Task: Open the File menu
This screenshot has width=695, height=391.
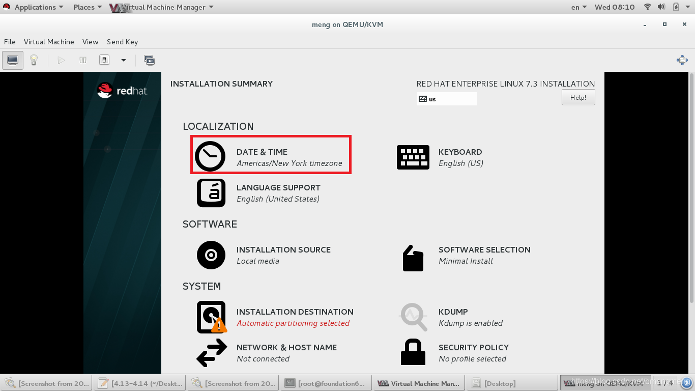Action: 10,42
